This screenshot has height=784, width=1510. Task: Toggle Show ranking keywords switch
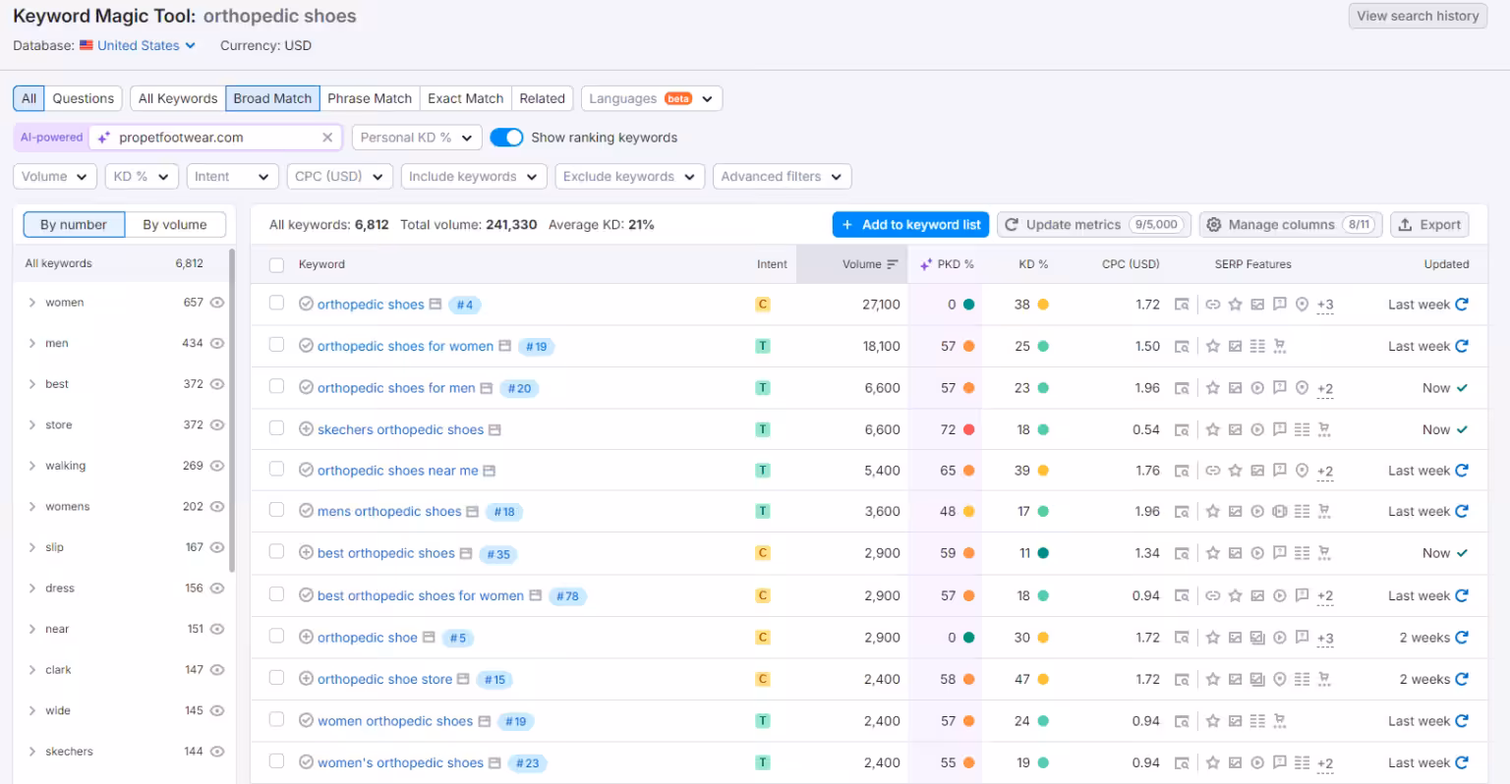tap(506, 138)
